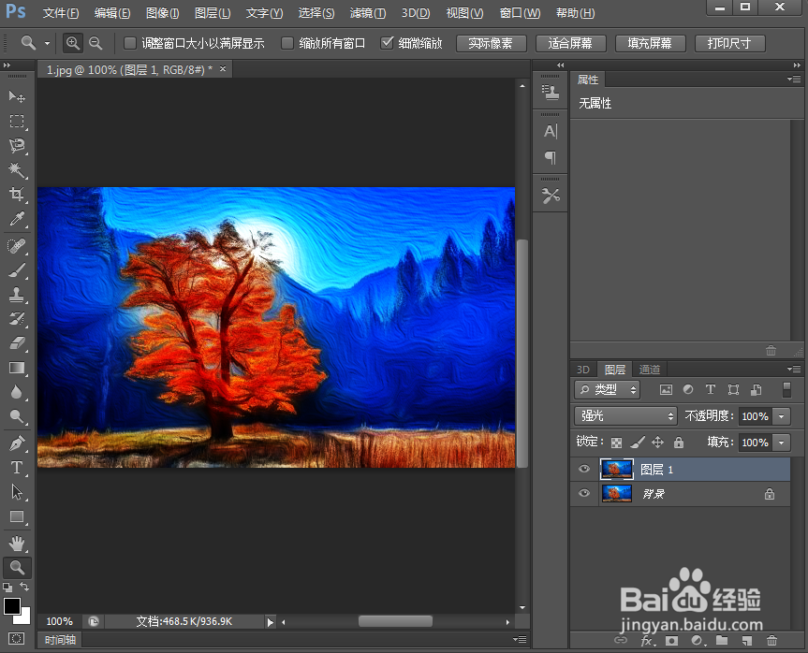
Task: Toggle layer filter switch
Action: point(786,389)
